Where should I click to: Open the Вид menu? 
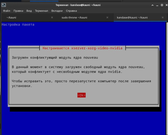(x=29, y=11)
